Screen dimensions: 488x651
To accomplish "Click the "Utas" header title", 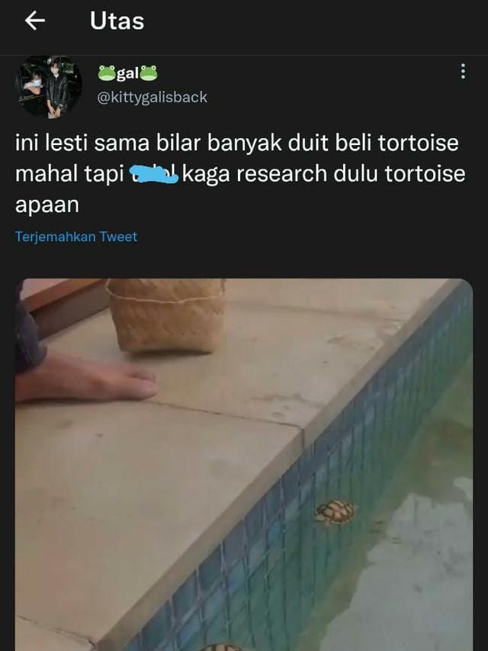I will coord(117,21).
